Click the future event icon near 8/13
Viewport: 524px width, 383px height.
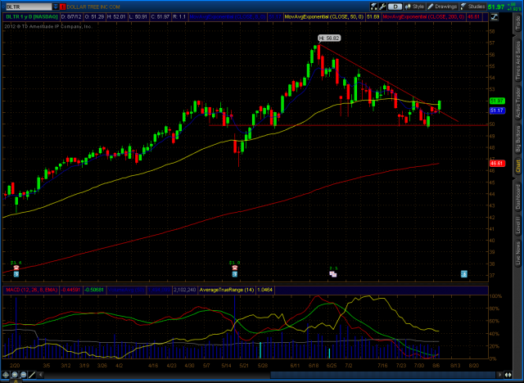click(x=464, y=274)
